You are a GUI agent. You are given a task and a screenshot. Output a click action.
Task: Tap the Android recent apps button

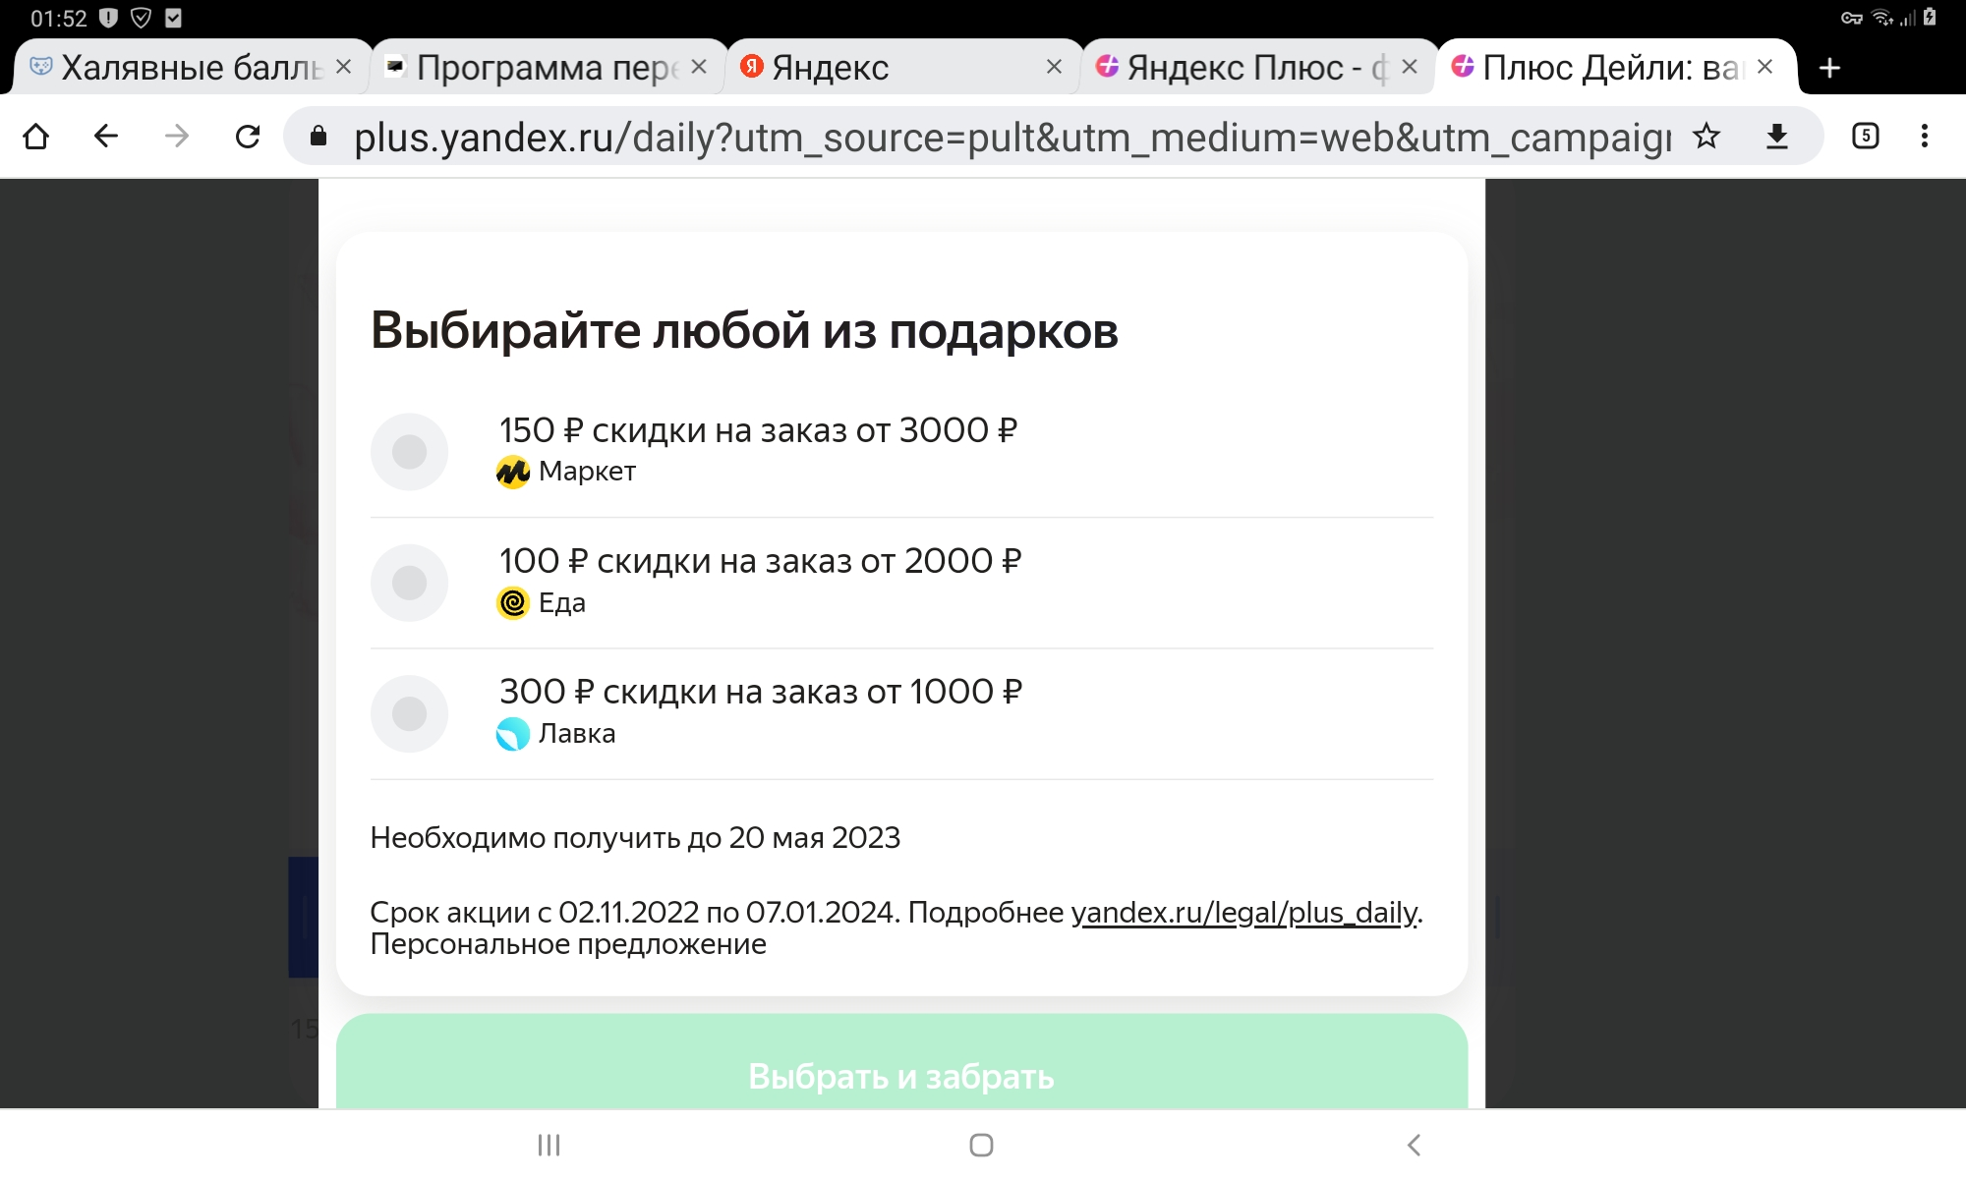pos(549,1145)
